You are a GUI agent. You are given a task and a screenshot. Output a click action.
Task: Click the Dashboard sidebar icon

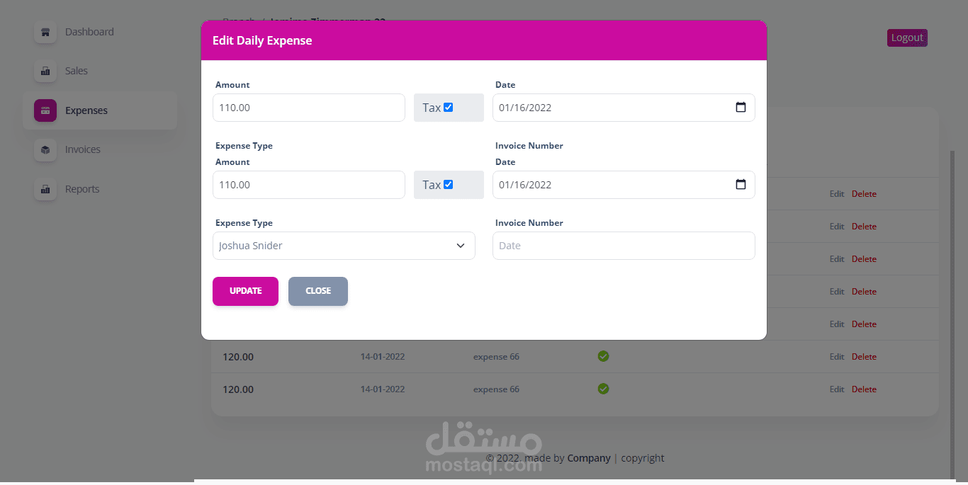click(45, 32)
